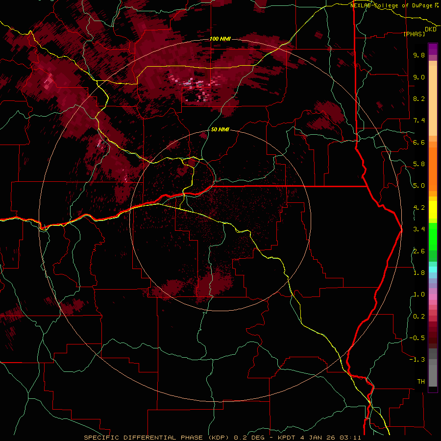
Task: Click the -1.3 value on the scale
Action: click(417, 360)
